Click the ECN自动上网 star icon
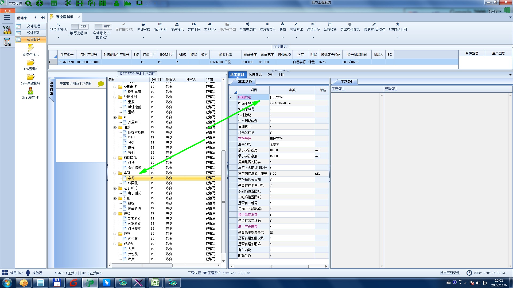The height and width of the screenshot is (288, 513). point(398,24)
